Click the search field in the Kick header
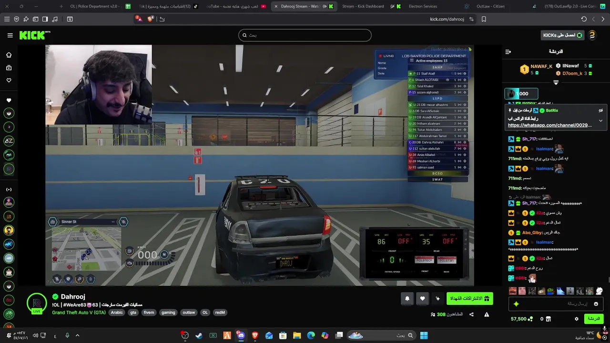 click(x=305, y=35)
